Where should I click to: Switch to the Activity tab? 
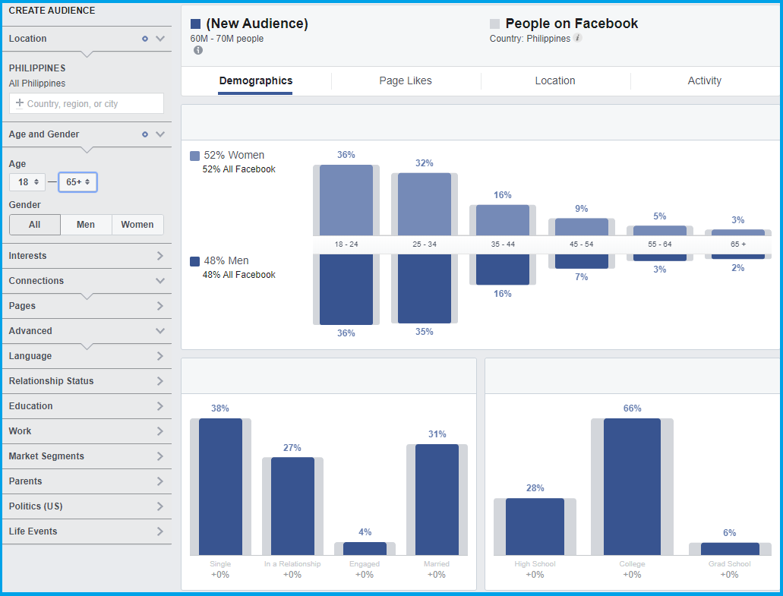tap(704, 81)
